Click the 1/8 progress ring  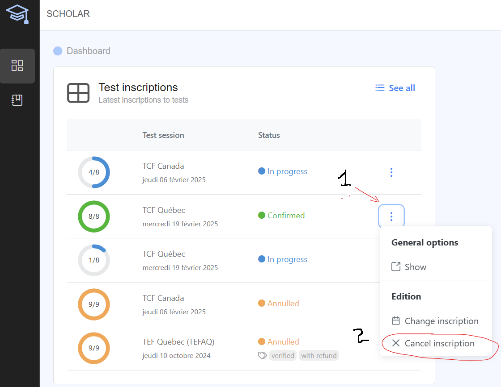point(94,260)
